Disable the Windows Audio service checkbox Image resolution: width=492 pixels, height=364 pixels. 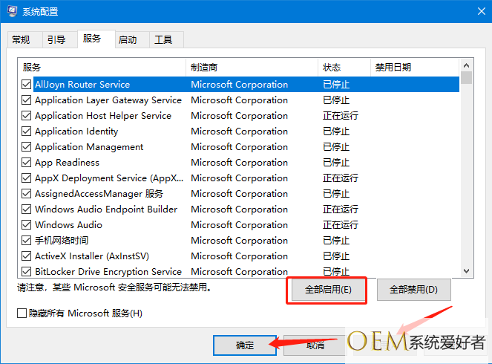(x=27, y=225)
